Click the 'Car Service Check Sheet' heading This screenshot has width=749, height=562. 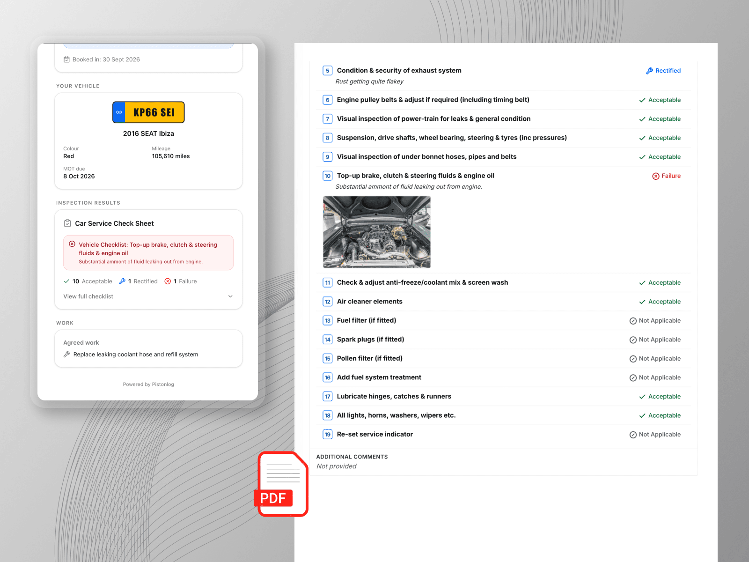coord(114,223)
